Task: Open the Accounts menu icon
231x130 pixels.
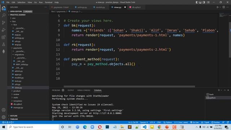Action: pos(4,110)
